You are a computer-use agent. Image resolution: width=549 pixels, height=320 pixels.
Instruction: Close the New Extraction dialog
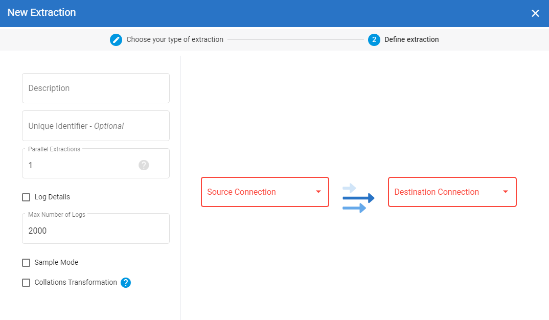[535, 13]
